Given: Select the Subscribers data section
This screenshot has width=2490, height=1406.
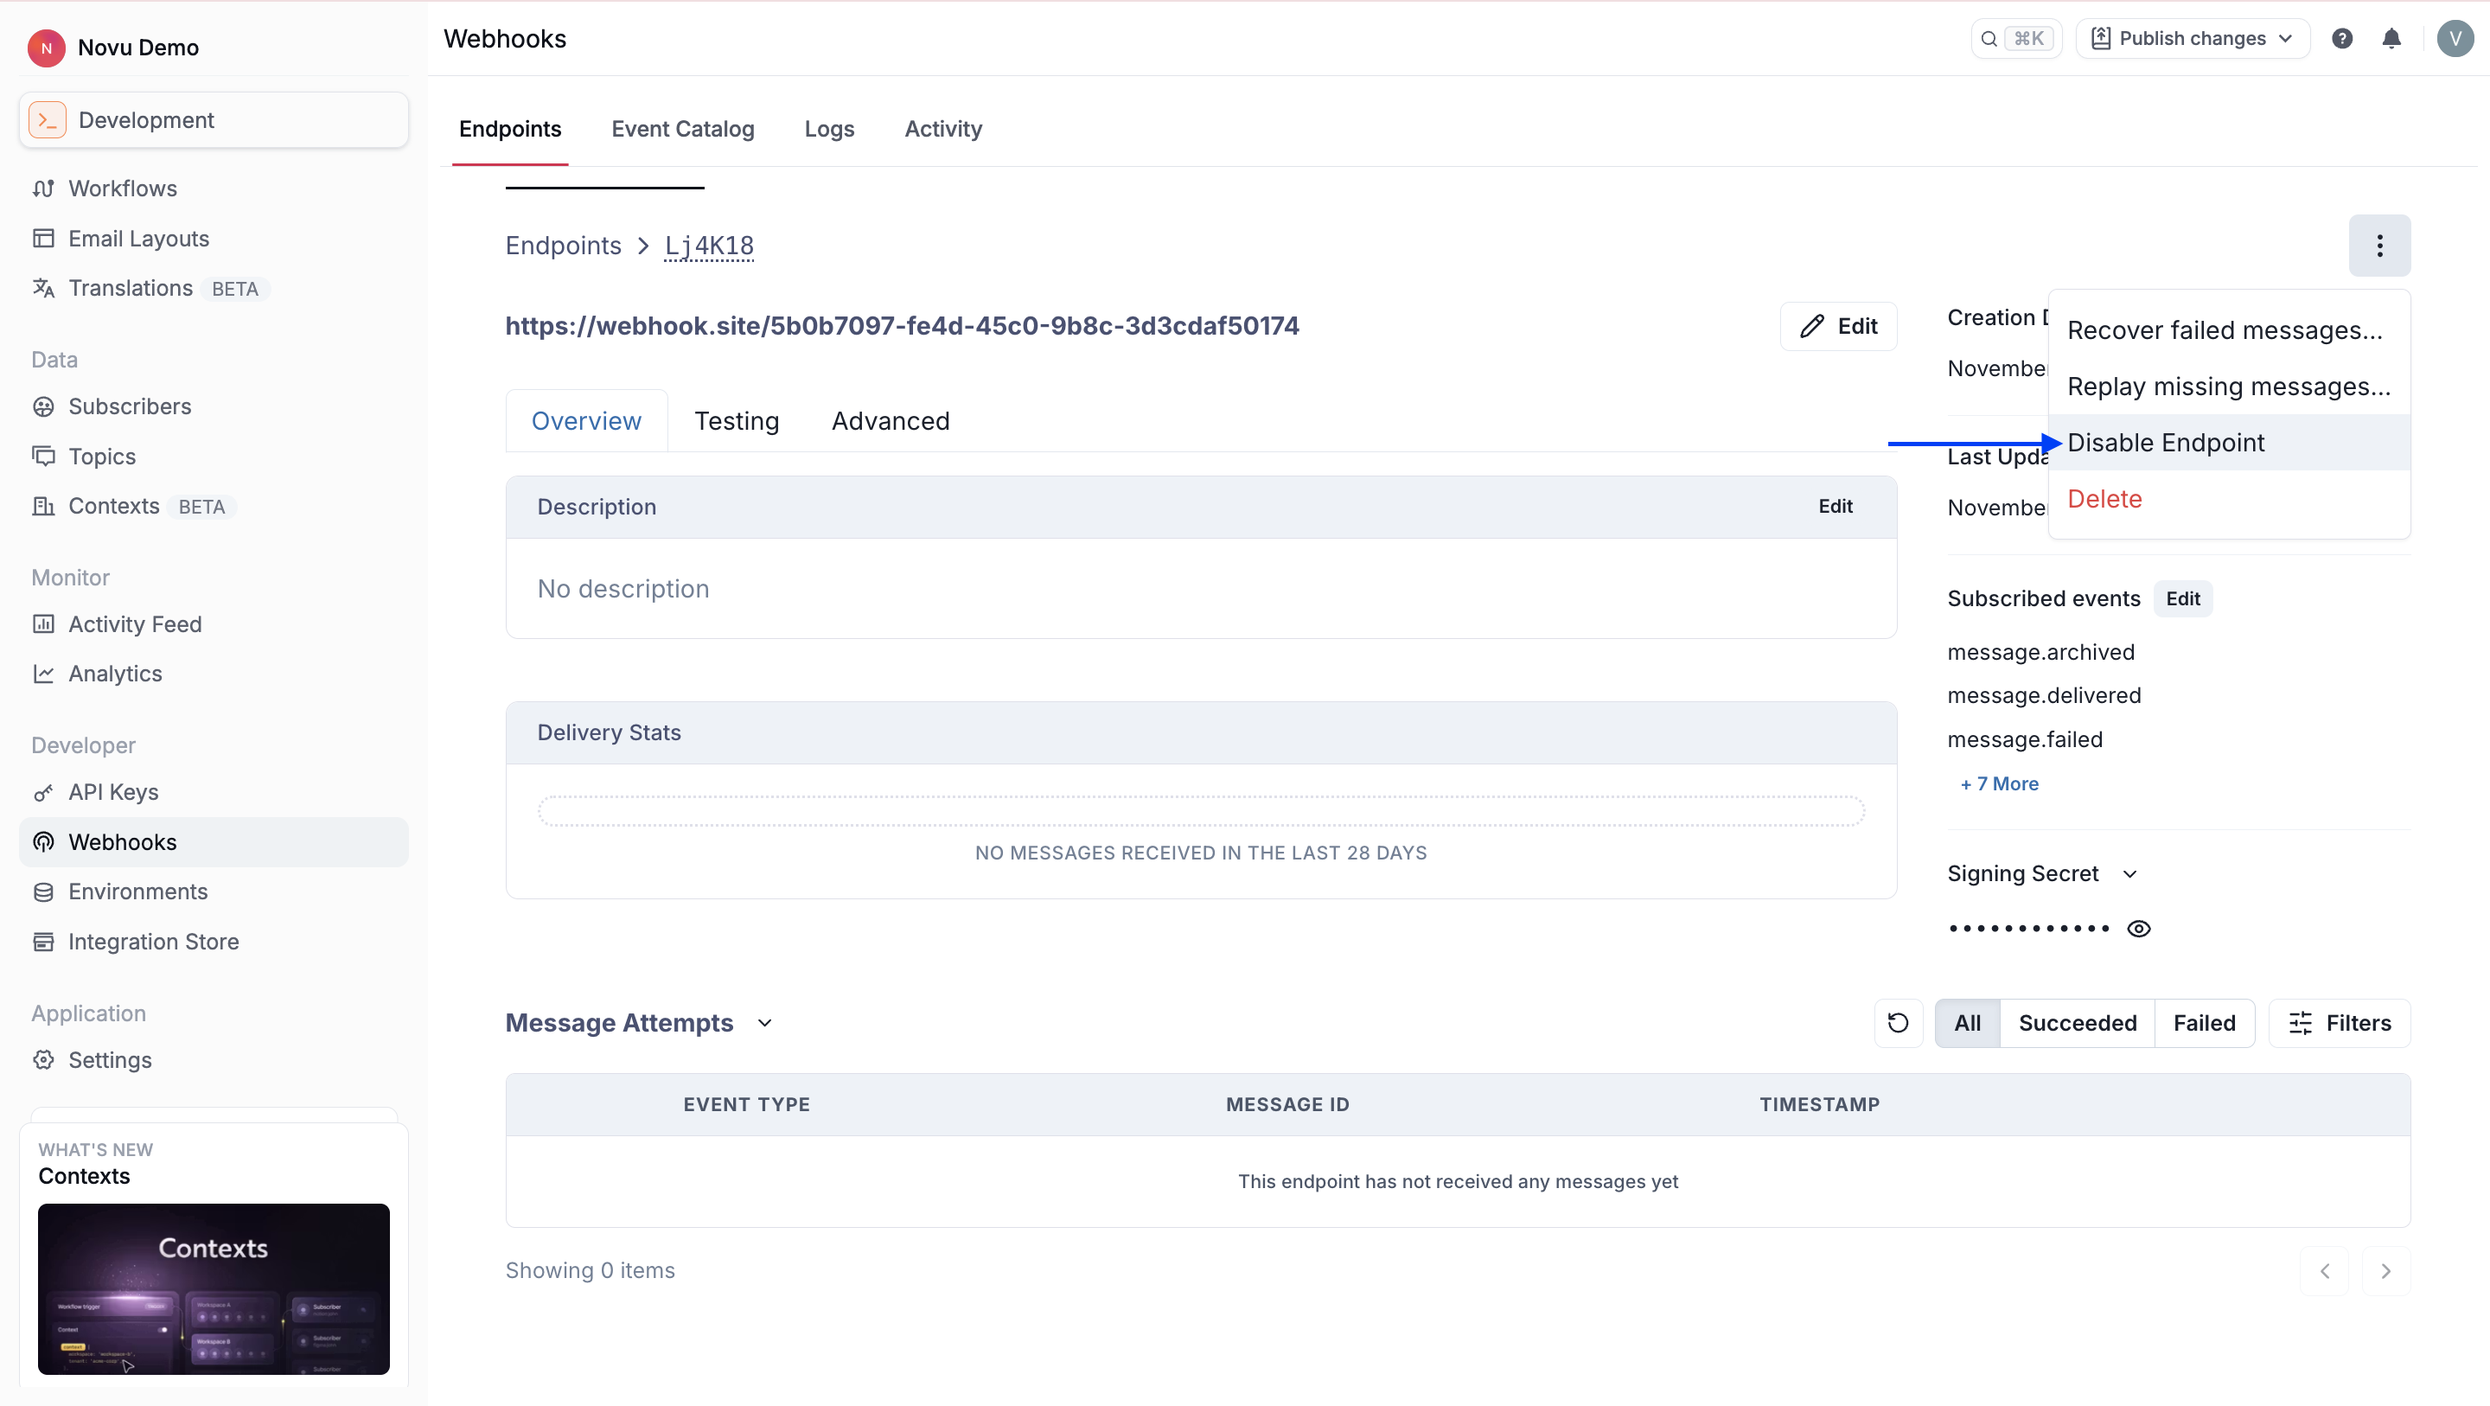Looking at the screenshot, I should 131,406.
